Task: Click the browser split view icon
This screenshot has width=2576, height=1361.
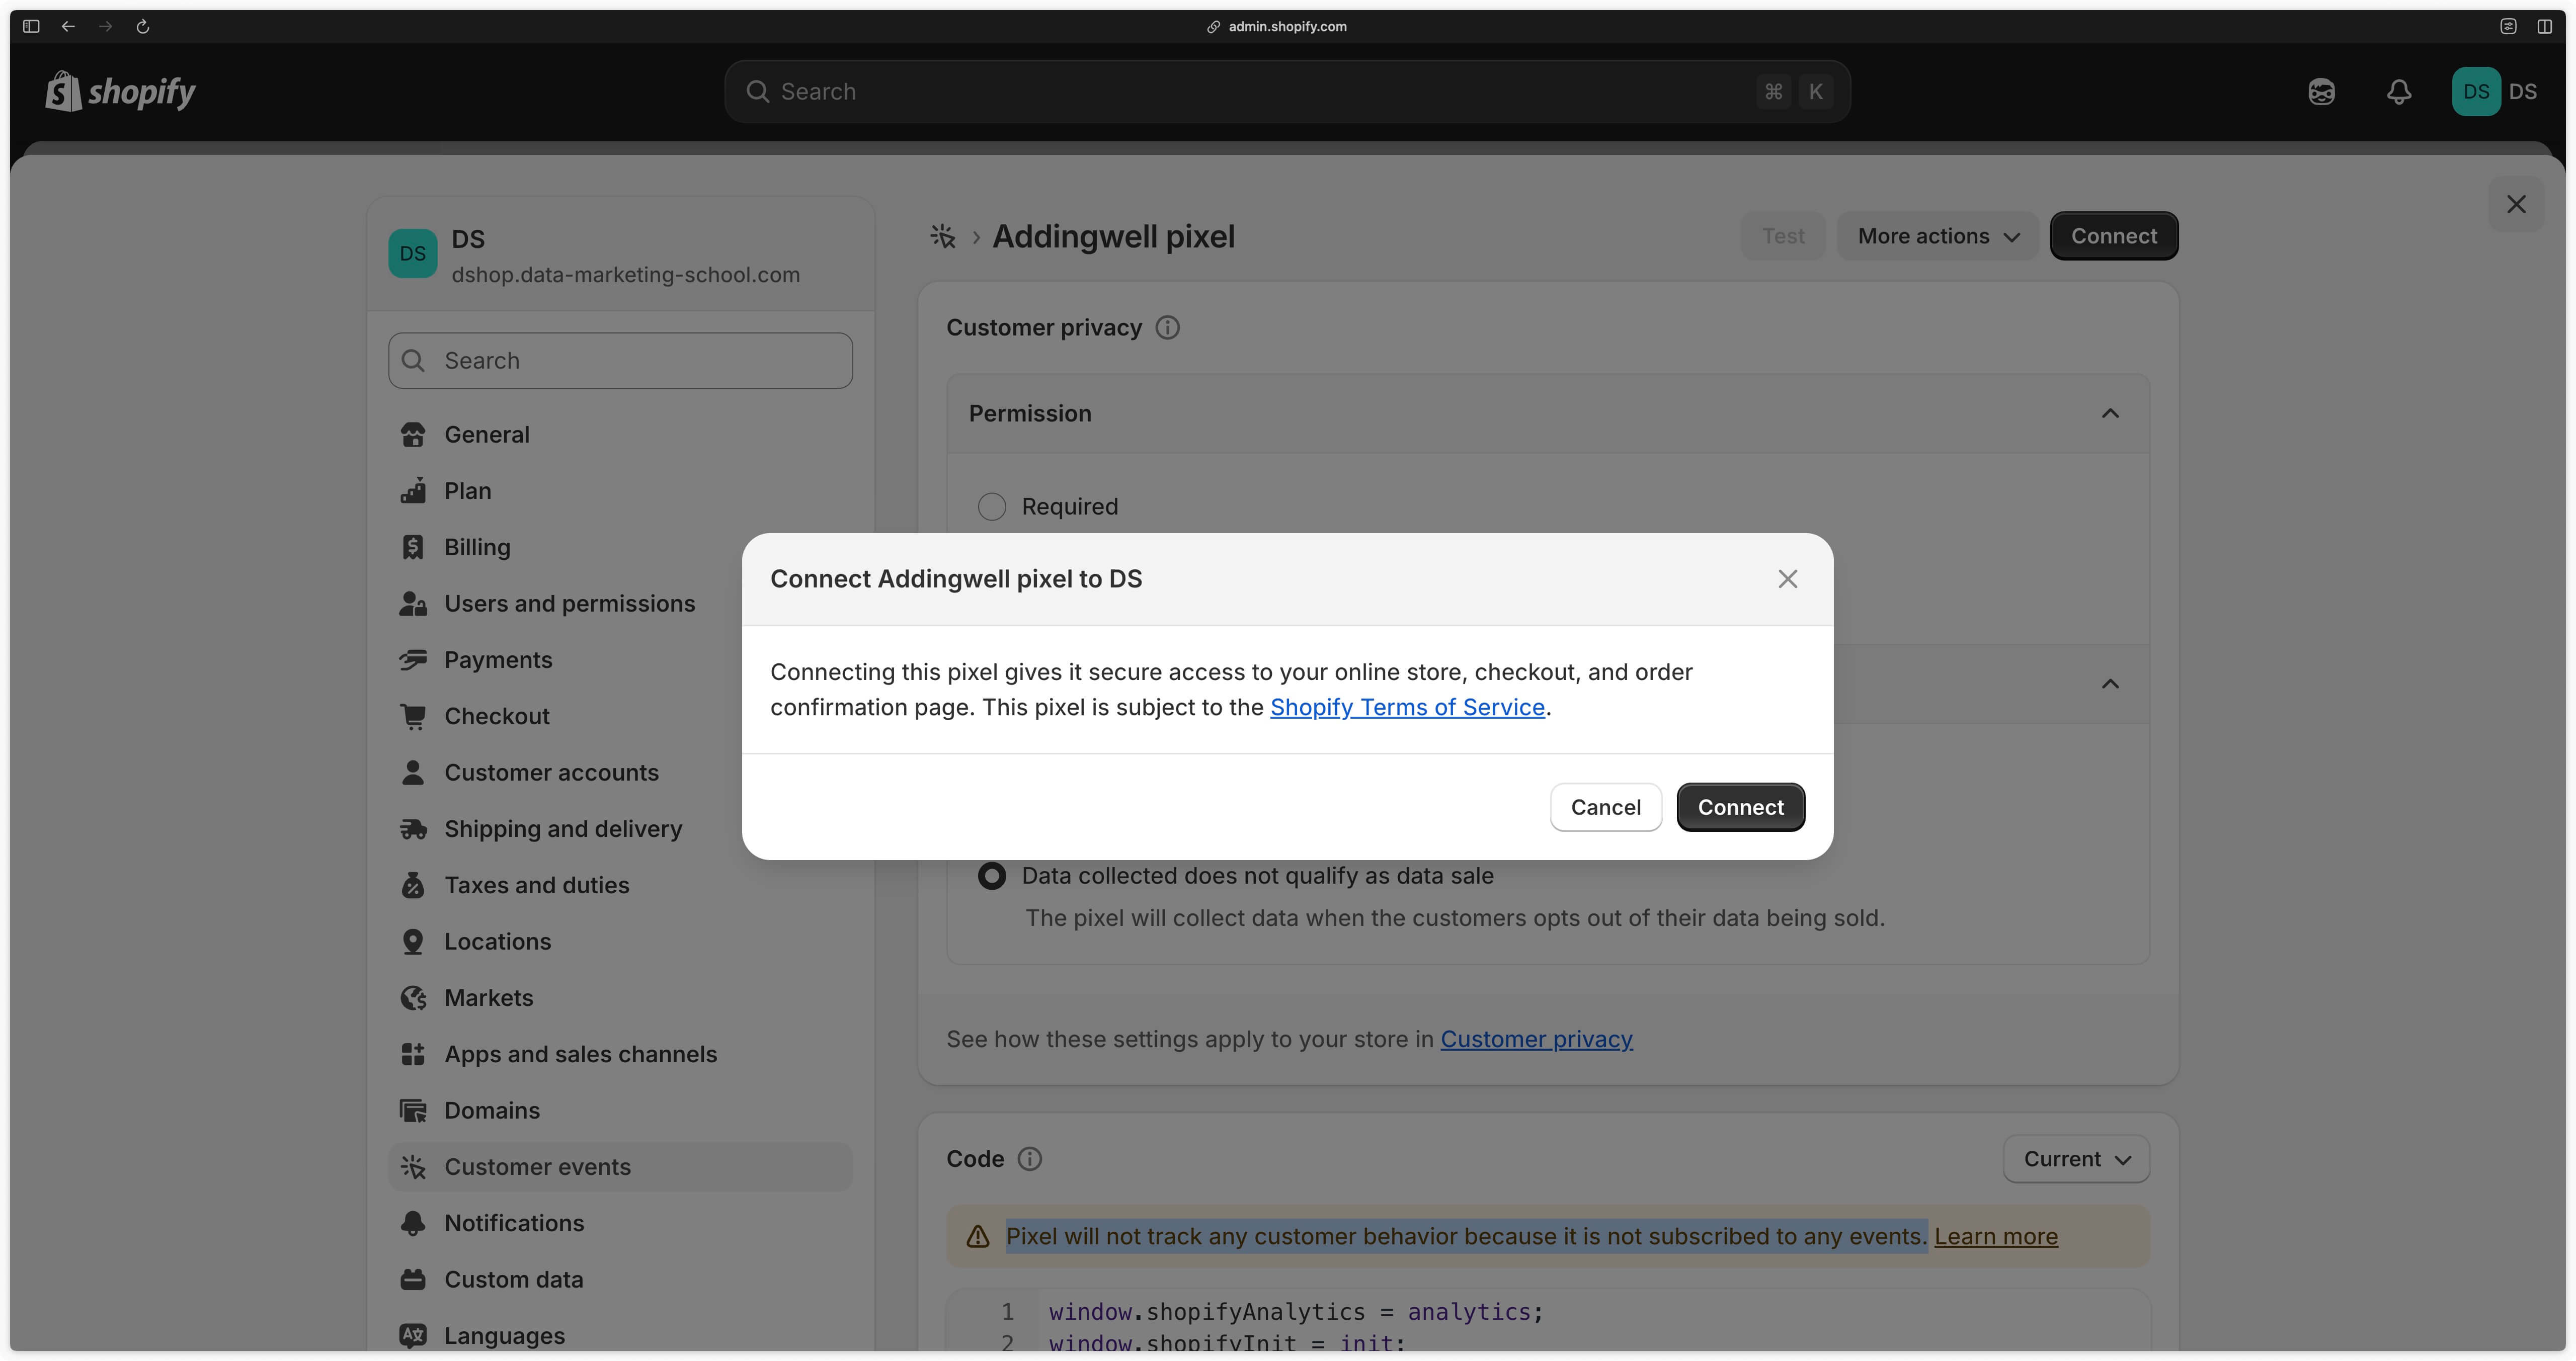Action: 2545,26
